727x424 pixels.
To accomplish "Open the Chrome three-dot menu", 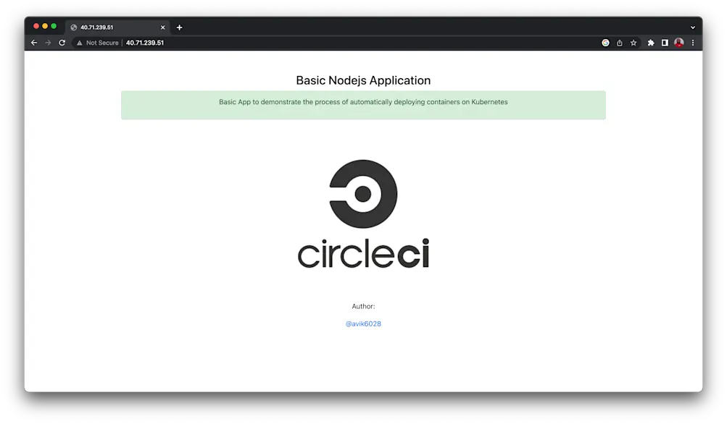I will tap(693, 43).
